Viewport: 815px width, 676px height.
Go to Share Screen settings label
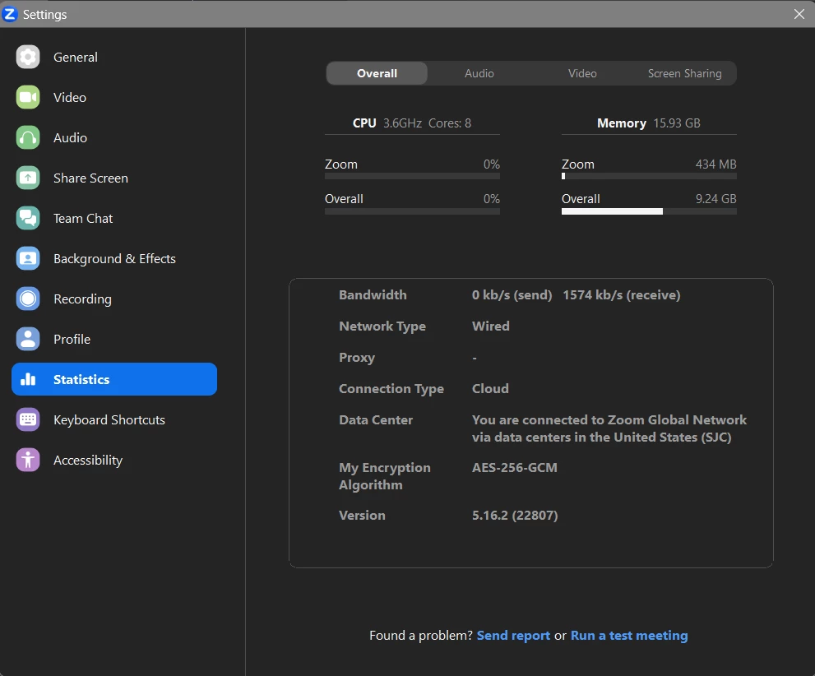[90, 178]
